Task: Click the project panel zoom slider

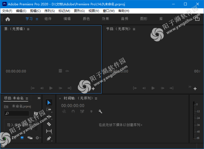Action: [x=38, y=138]
